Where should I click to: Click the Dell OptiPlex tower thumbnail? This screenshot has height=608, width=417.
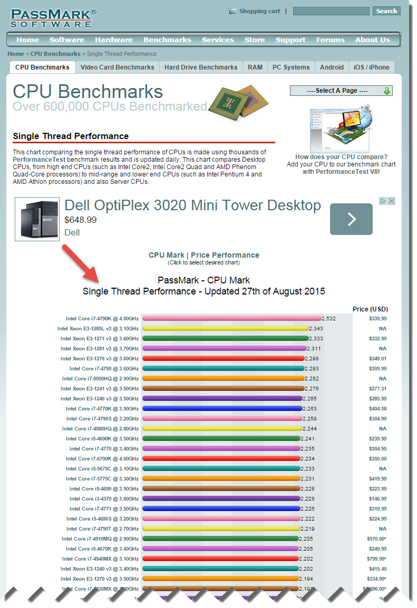pos(37,219)
